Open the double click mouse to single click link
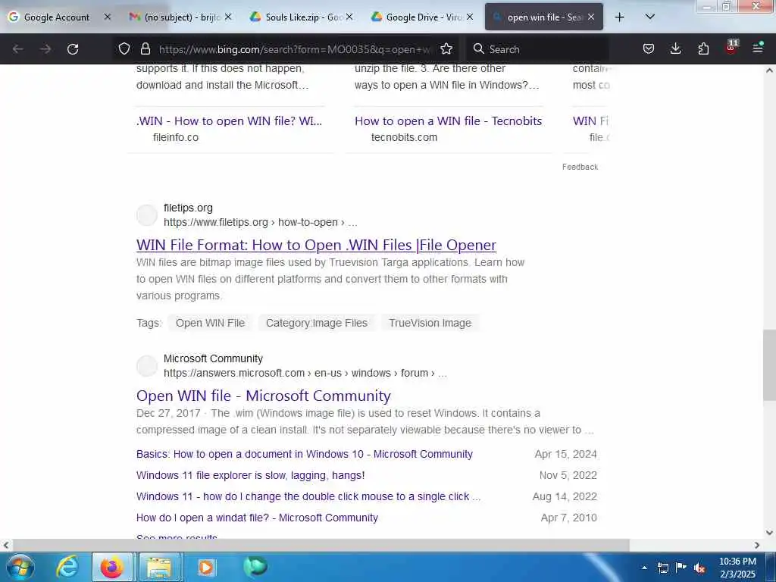 tap(308, 496)
